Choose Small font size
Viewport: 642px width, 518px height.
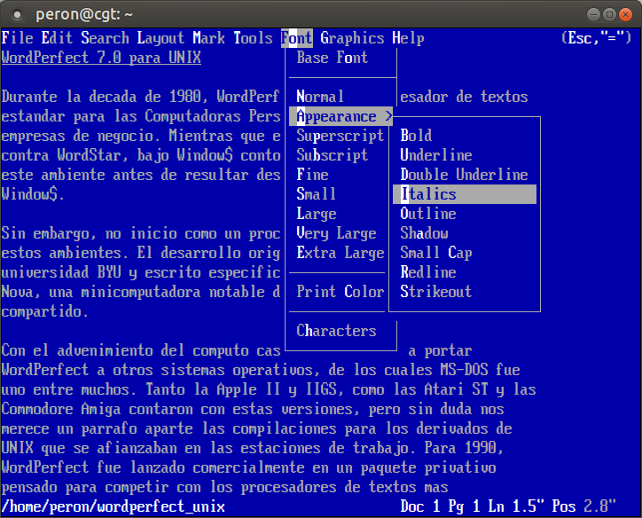tap(316, 194)
